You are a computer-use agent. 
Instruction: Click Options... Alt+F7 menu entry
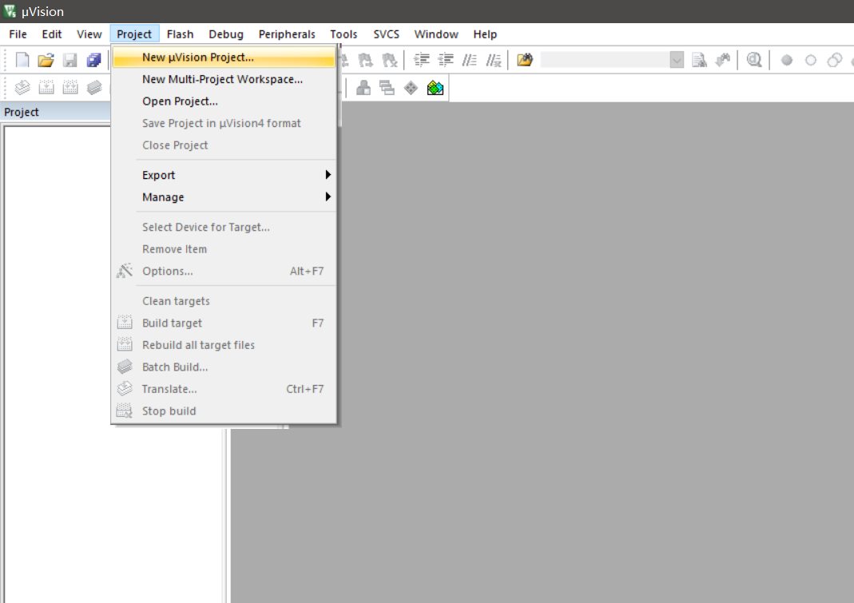point(224,272)
